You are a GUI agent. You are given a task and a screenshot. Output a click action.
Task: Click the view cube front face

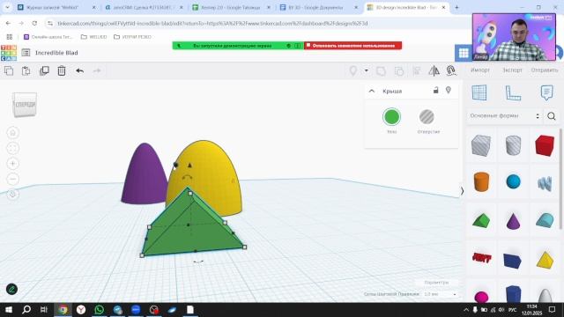tap(25, 105)
